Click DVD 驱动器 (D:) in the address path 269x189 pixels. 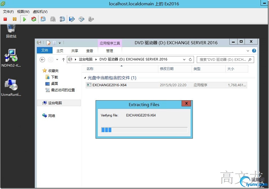click(133, 59)
